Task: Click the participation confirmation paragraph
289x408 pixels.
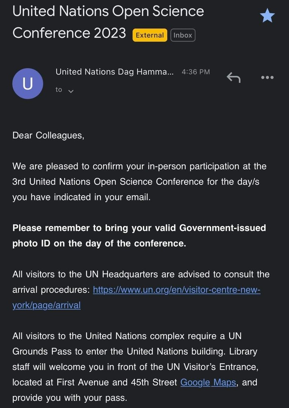Action: point(139,182)
